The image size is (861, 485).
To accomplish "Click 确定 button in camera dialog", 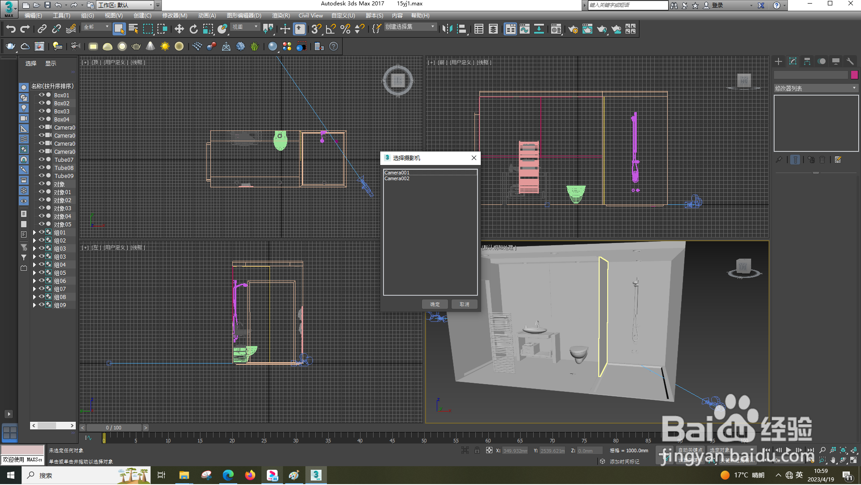I will pyautogui.click(x=435, y=304).
